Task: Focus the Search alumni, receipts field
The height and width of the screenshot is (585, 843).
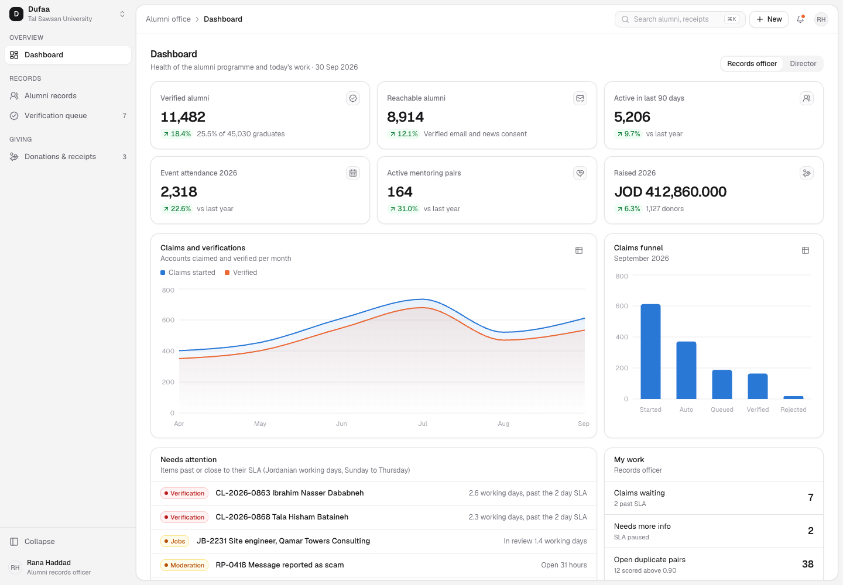Action: [x=680, y=19]
